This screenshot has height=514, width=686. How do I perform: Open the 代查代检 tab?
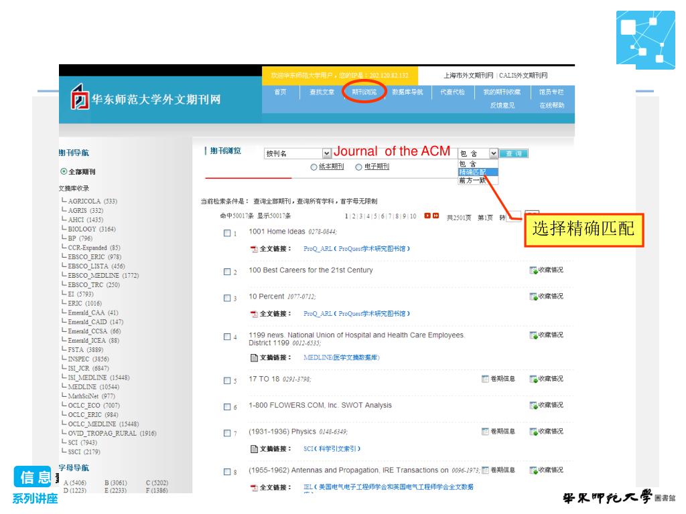coord(452,92)
